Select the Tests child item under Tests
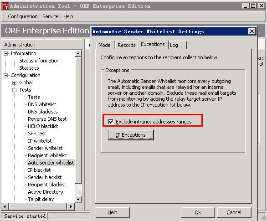Image resolution: width=267 pixels, height=221 pixels. (x=34, y=97)
